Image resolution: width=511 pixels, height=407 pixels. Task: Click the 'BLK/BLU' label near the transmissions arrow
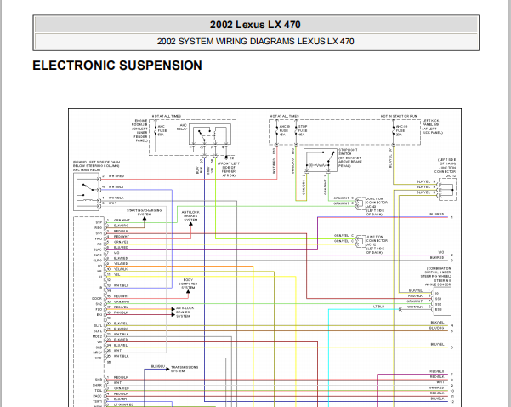click(x=158, y=367)
